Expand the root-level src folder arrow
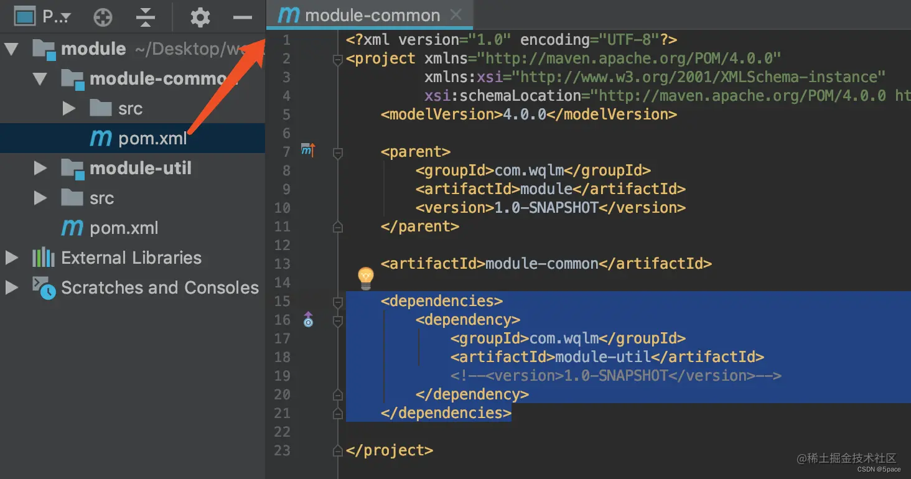Screen dimensions: 911x479 click(x=40, y=198)
